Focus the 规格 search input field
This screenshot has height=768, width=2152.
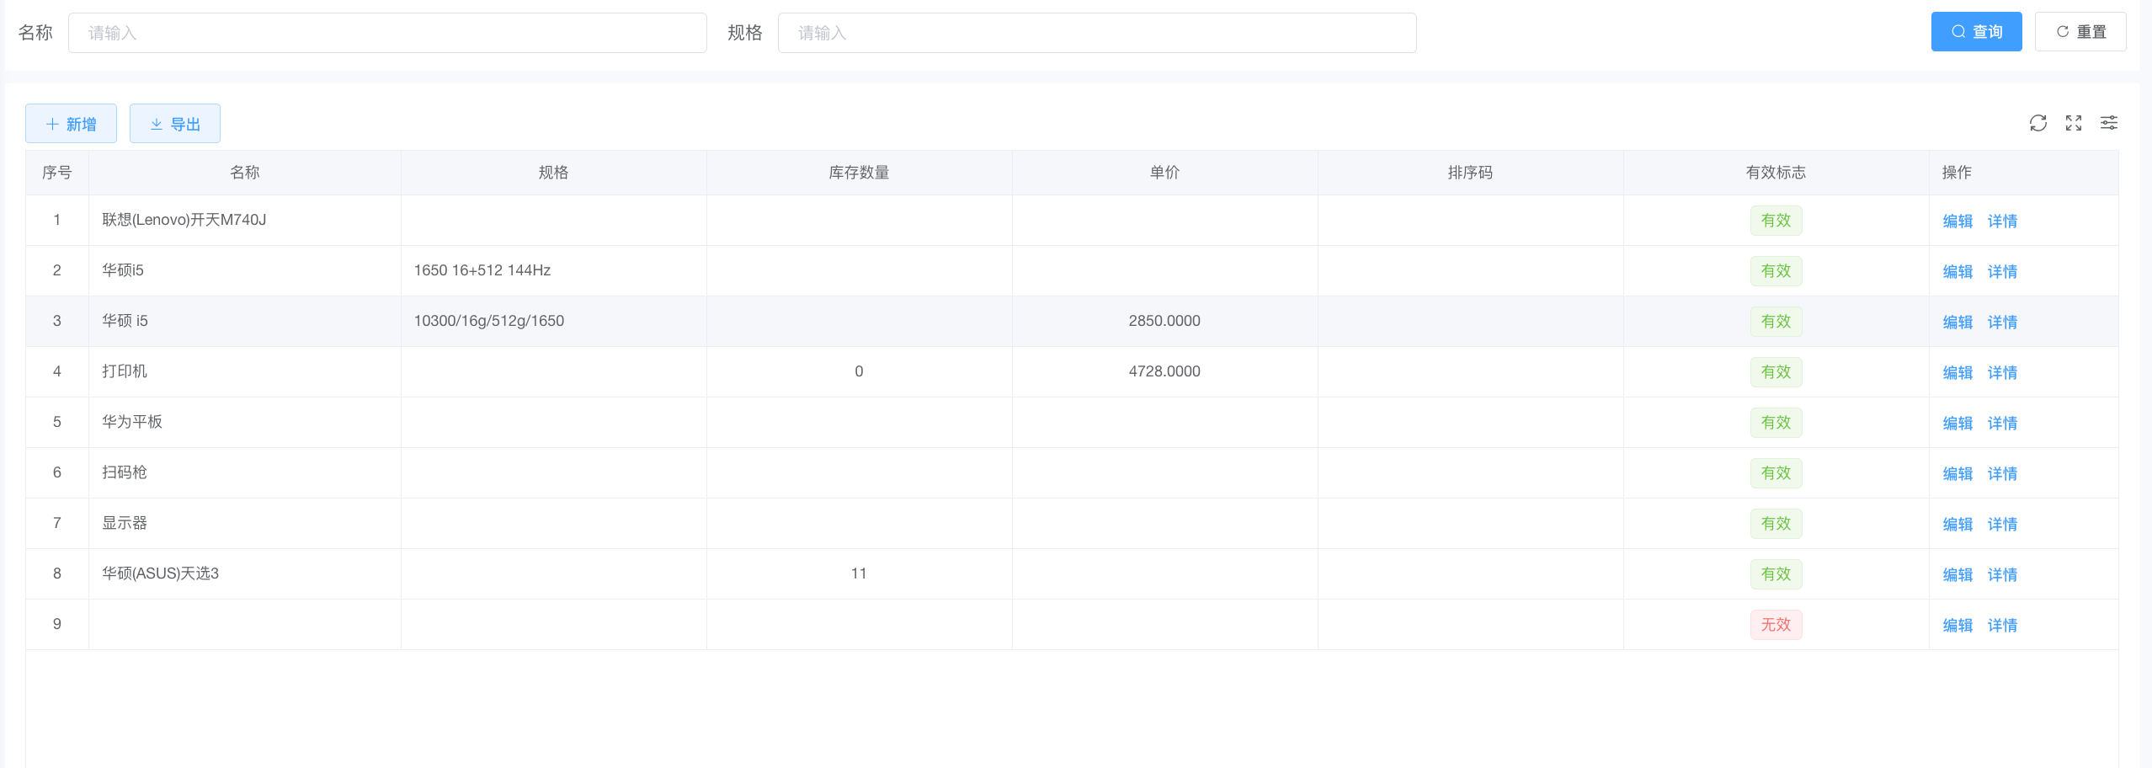tap(1096, 33)
